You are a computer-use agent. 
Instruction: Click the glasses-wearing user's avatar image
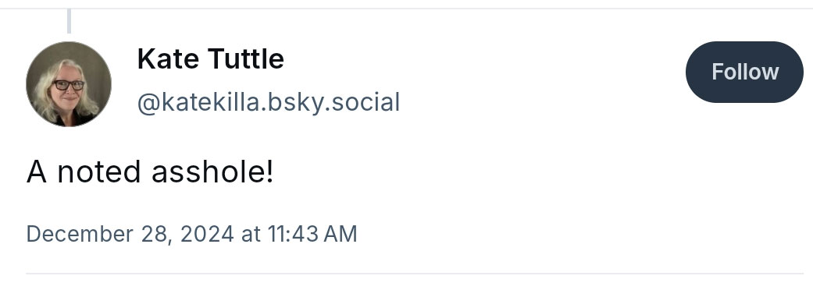point(69,84)
